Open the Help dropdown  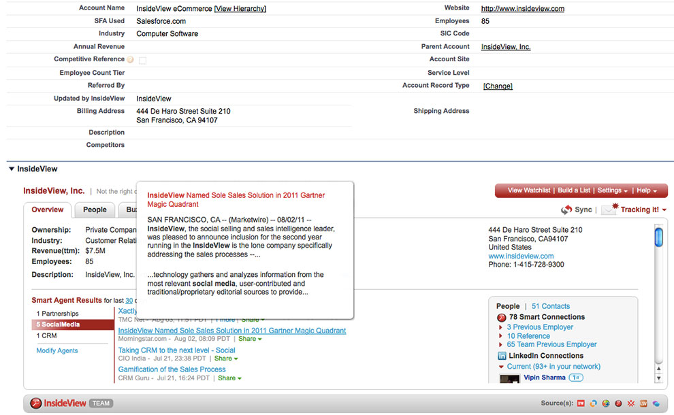pyautogui.click(x=647, y=190)
